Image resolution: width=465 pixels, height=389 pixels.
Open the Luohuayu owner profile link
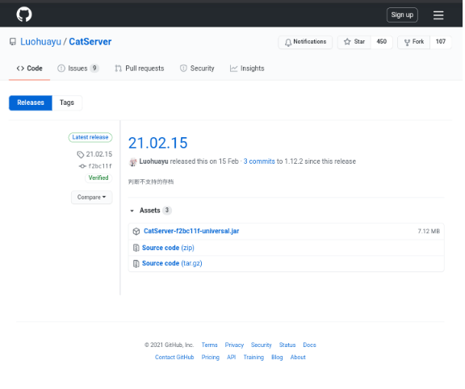click(x=40, y=42)
